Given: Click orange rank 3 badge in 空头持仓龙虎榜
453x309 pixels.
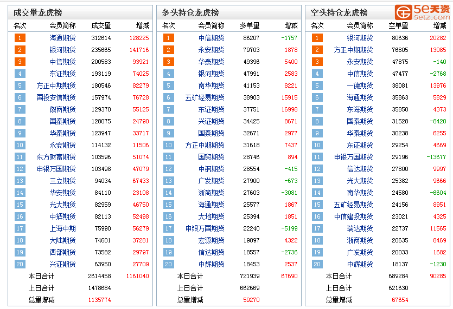Looking at the screenshot, I should coord(317,62).
